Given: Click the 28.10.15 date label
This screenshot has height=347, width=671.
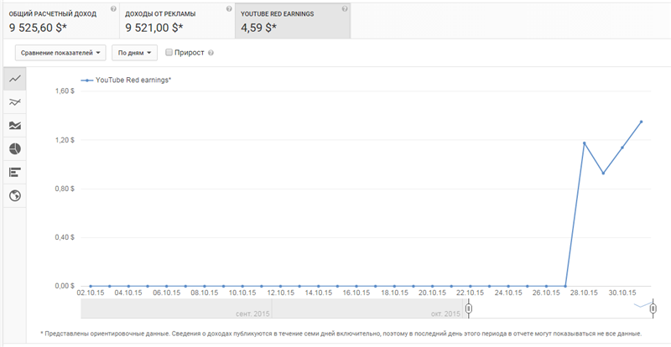Looking at the screenshot, I should click(x=584, y=293).
